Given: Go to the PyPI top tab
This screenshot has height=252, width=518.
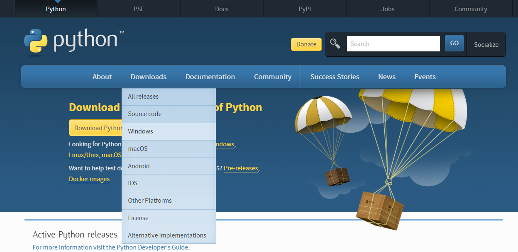Looking at the screenshot, I should pos(305,9).
